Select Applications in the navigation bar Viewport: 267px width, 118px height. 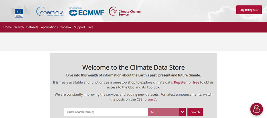49,27
